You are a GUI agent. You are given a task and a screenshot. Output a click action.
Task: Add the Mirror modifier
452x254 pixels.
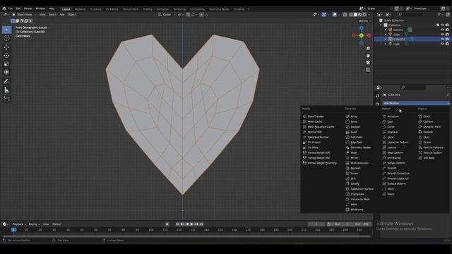pos(354,158)
